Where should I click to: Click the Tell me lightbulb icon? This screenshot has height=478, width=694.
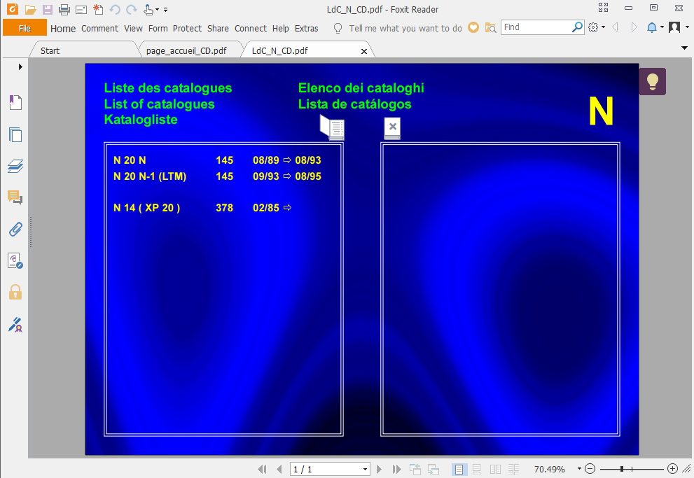pos(338,28)
